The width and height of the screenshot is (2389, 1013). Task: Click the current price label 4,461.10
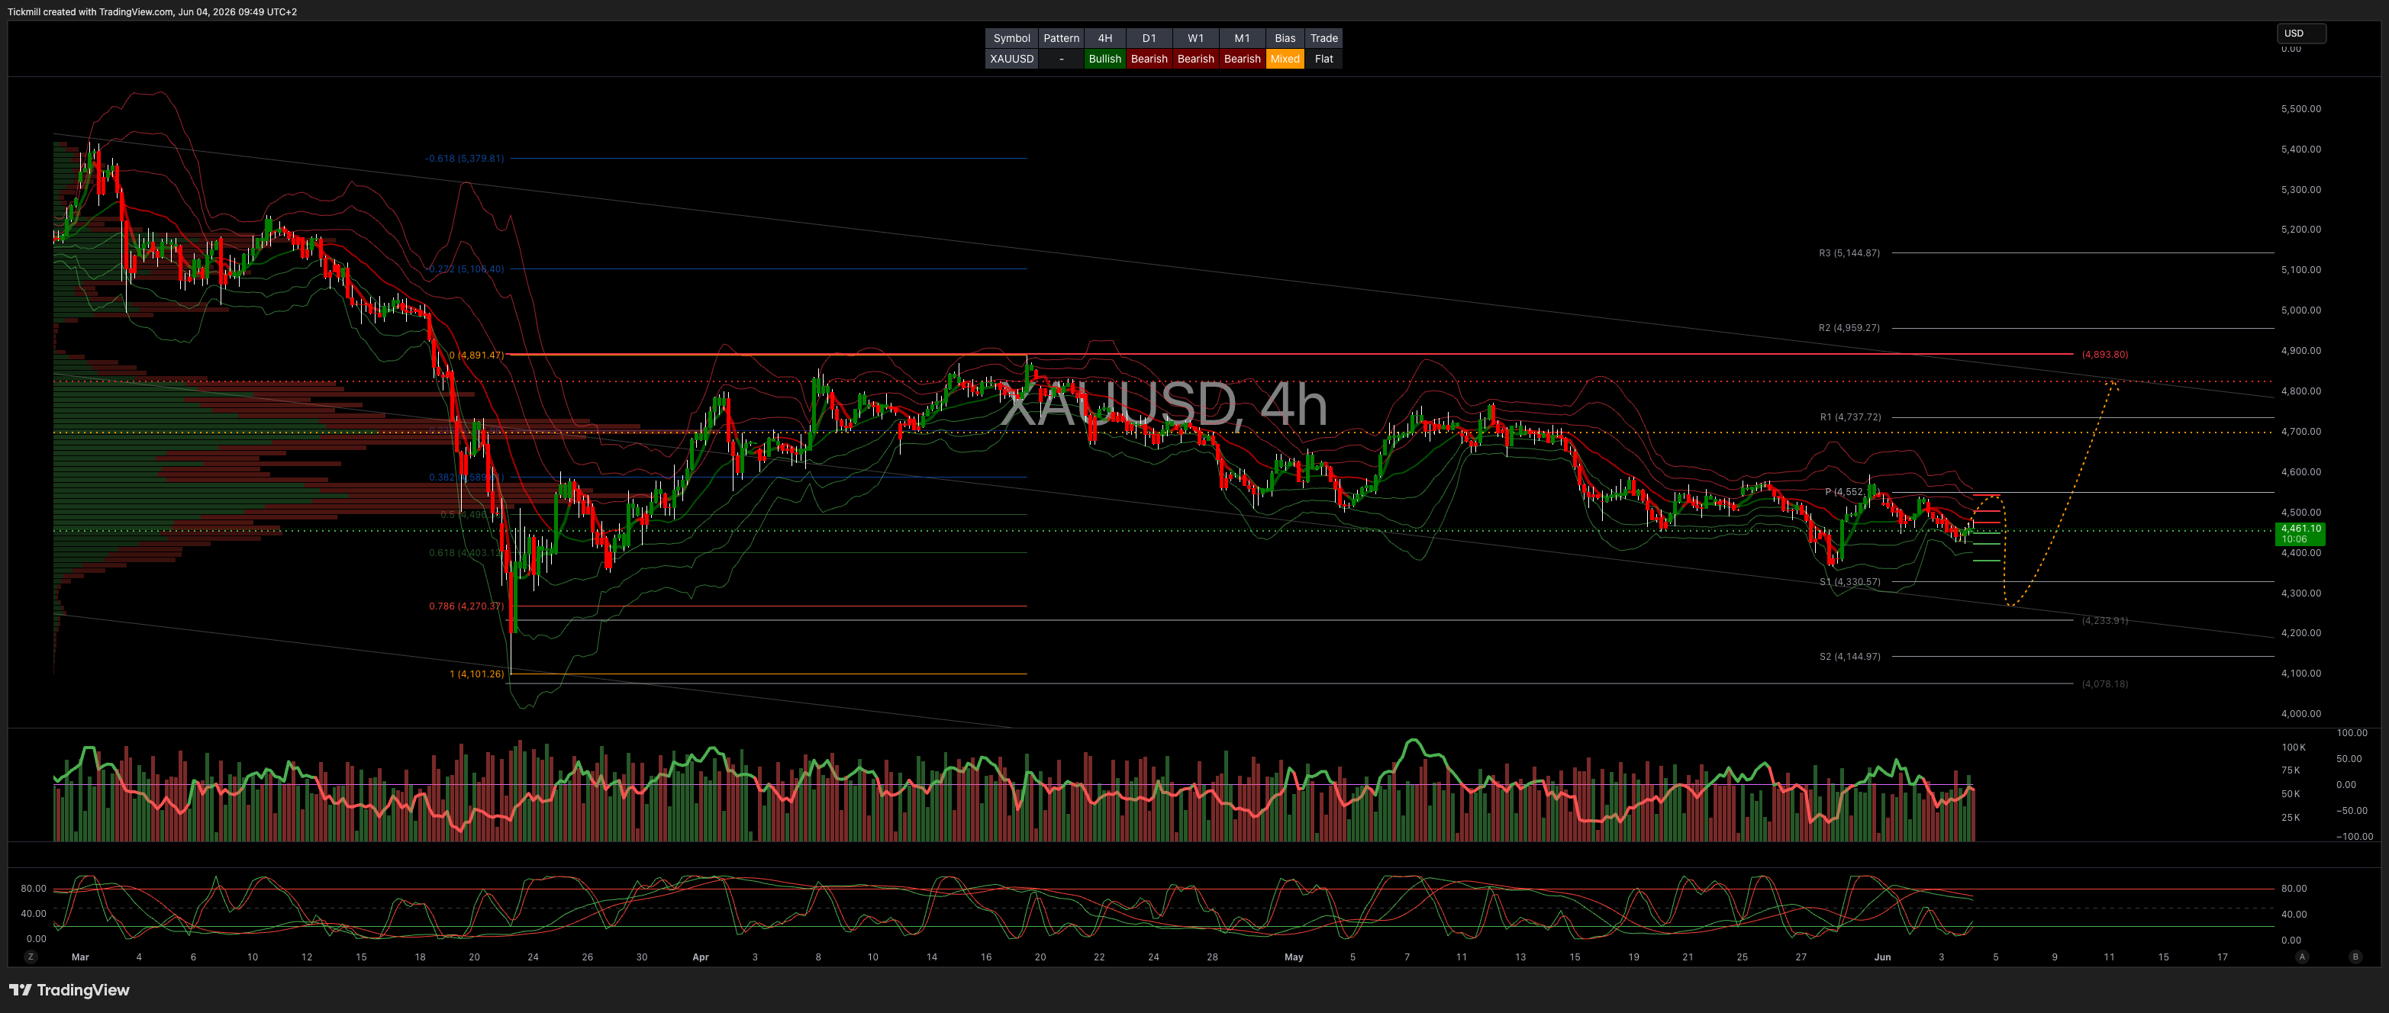(2301, 533)
